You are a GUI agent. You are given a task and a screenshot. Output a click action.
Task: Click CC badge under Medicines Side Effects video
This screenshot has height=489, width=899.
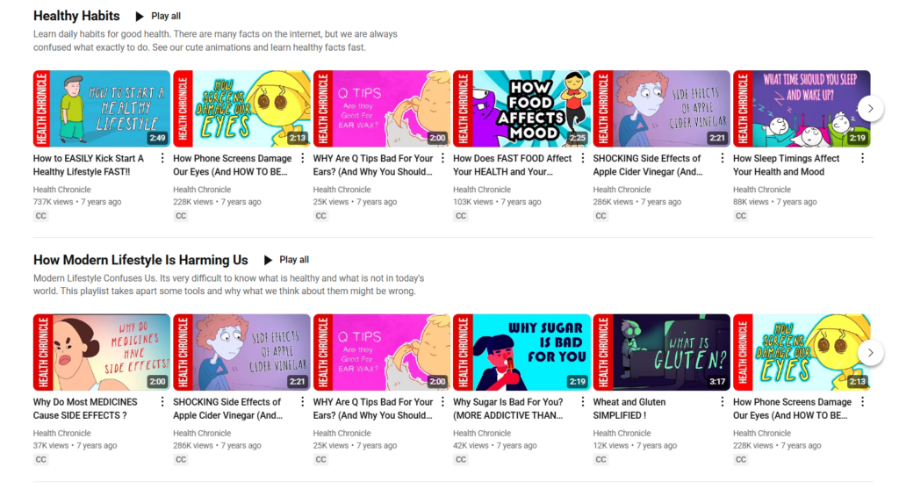tap(40, 460)
